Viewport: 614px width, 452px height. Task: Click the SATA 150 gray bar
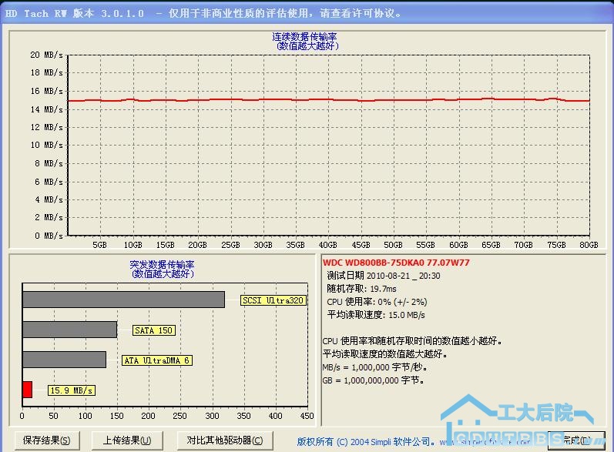point(69,330)
